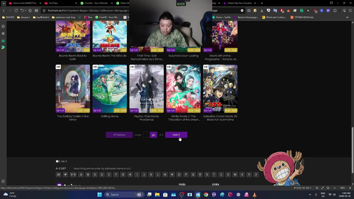Open the second sidebar icon below the star
The width and height of the screenshot is (354, 199).
[x=3, y=33]
